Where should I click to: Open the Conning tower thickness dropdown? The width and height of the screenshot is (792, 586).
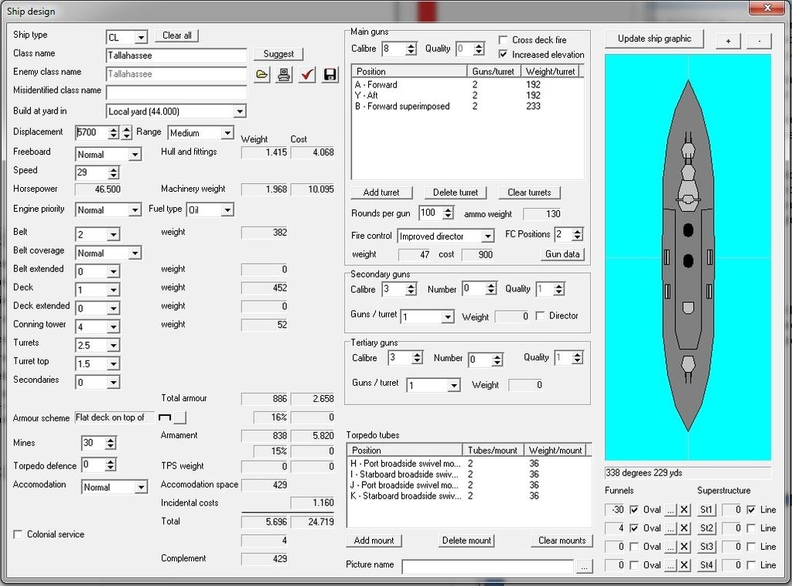(x=114, y=327)
